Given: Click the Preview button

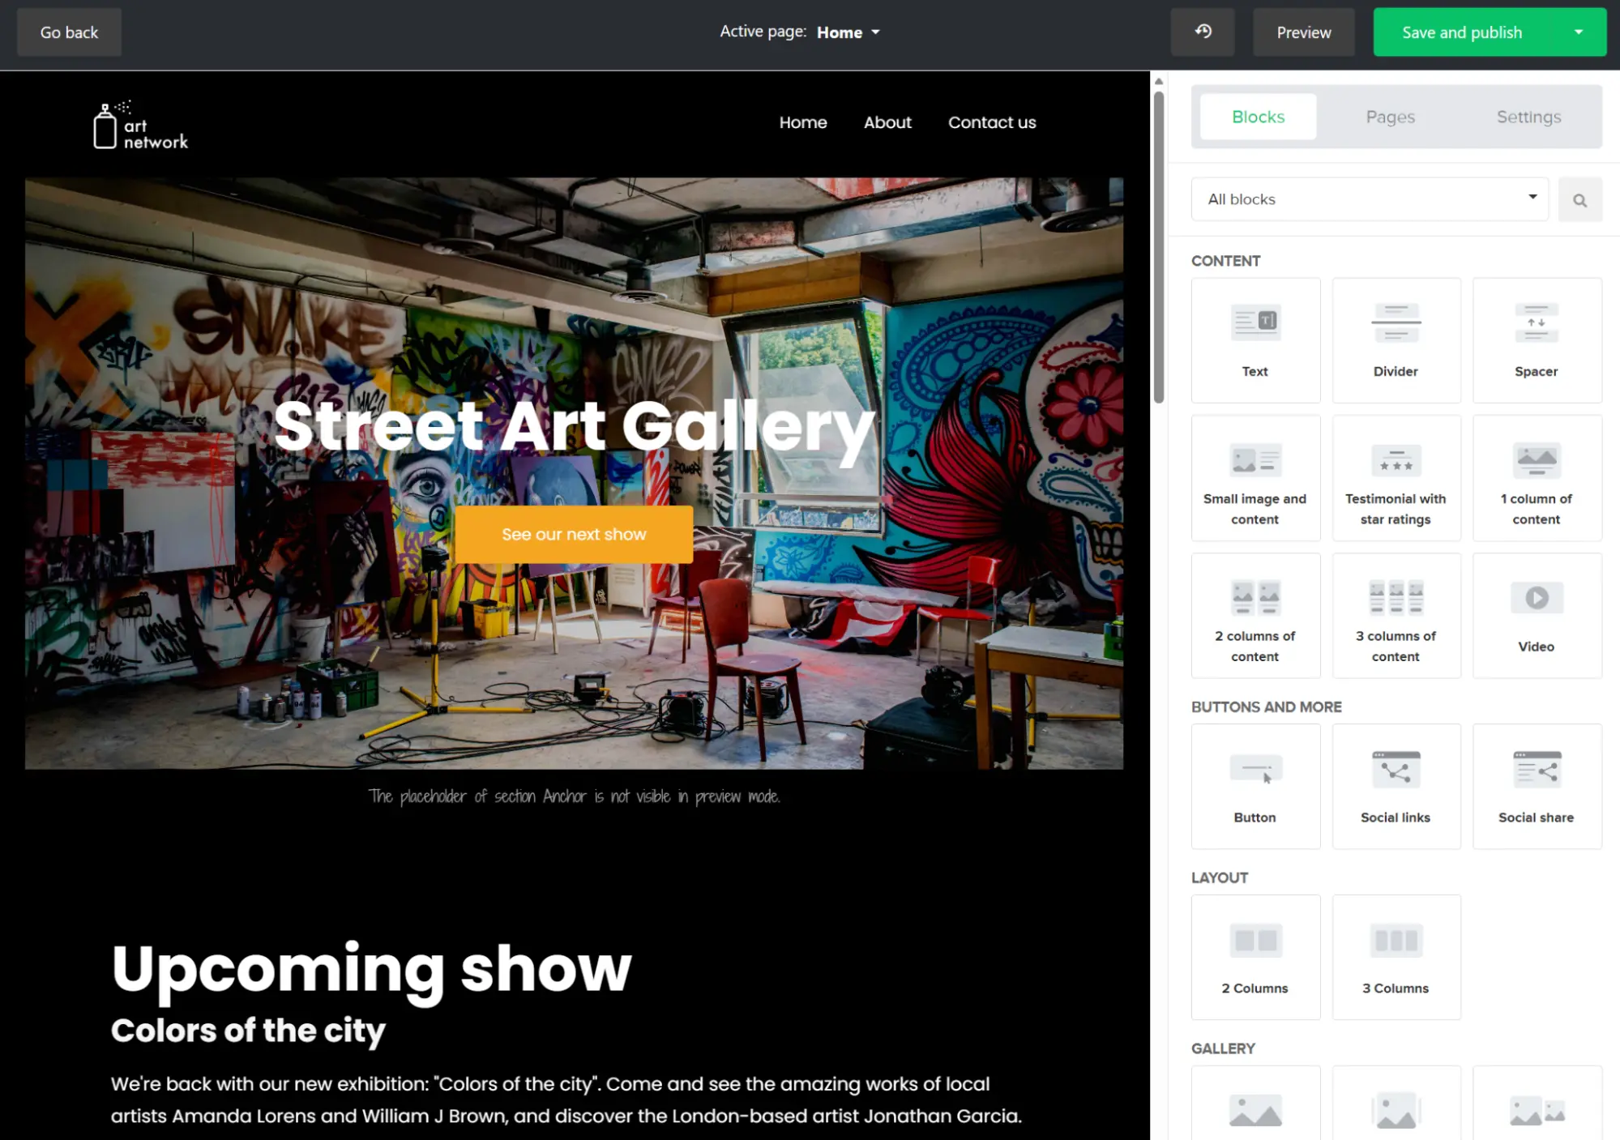Looking at the screenshot, I should coord(1303,32).
